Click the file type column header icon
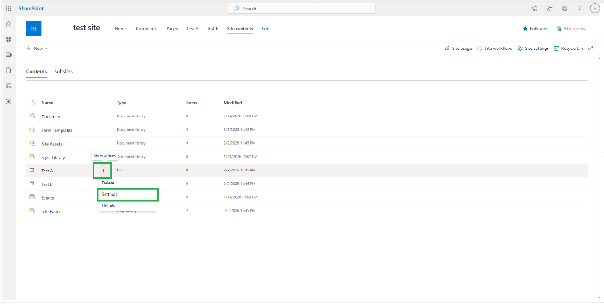Viewport: 604px width, 306px height. 32,103
